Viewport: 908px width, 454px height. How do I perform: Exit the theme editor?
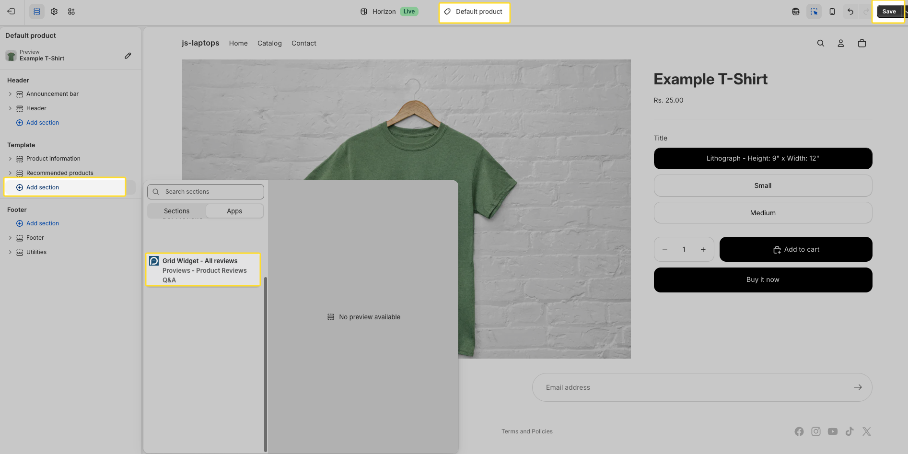coord(11,11)
